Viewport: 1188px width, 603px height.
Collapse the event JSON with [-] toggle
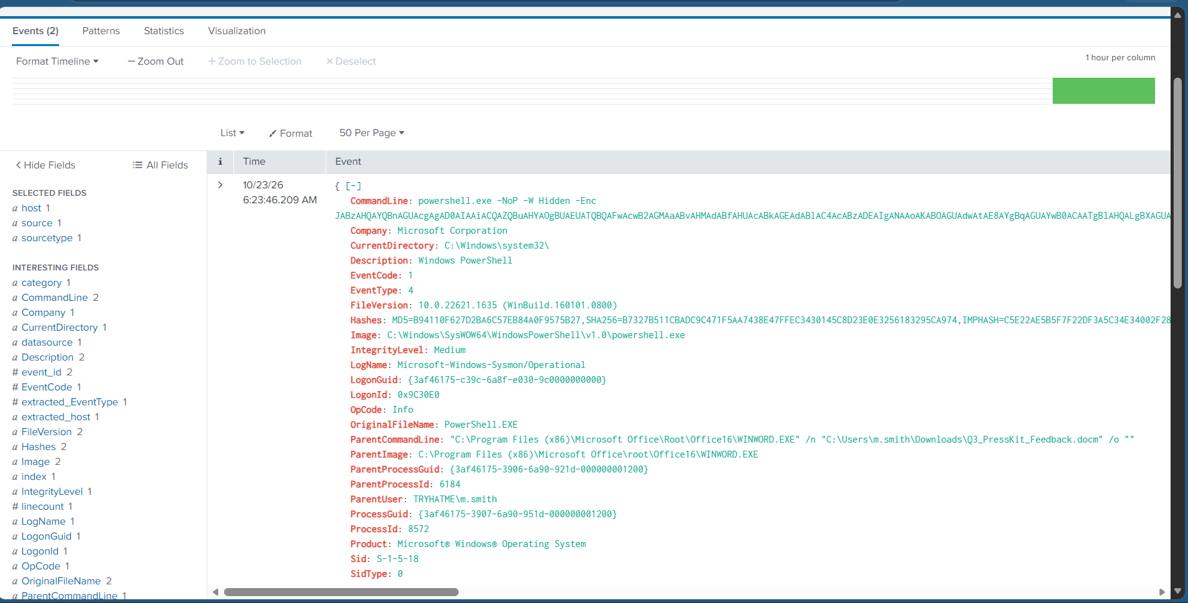(x=353, y=186)
